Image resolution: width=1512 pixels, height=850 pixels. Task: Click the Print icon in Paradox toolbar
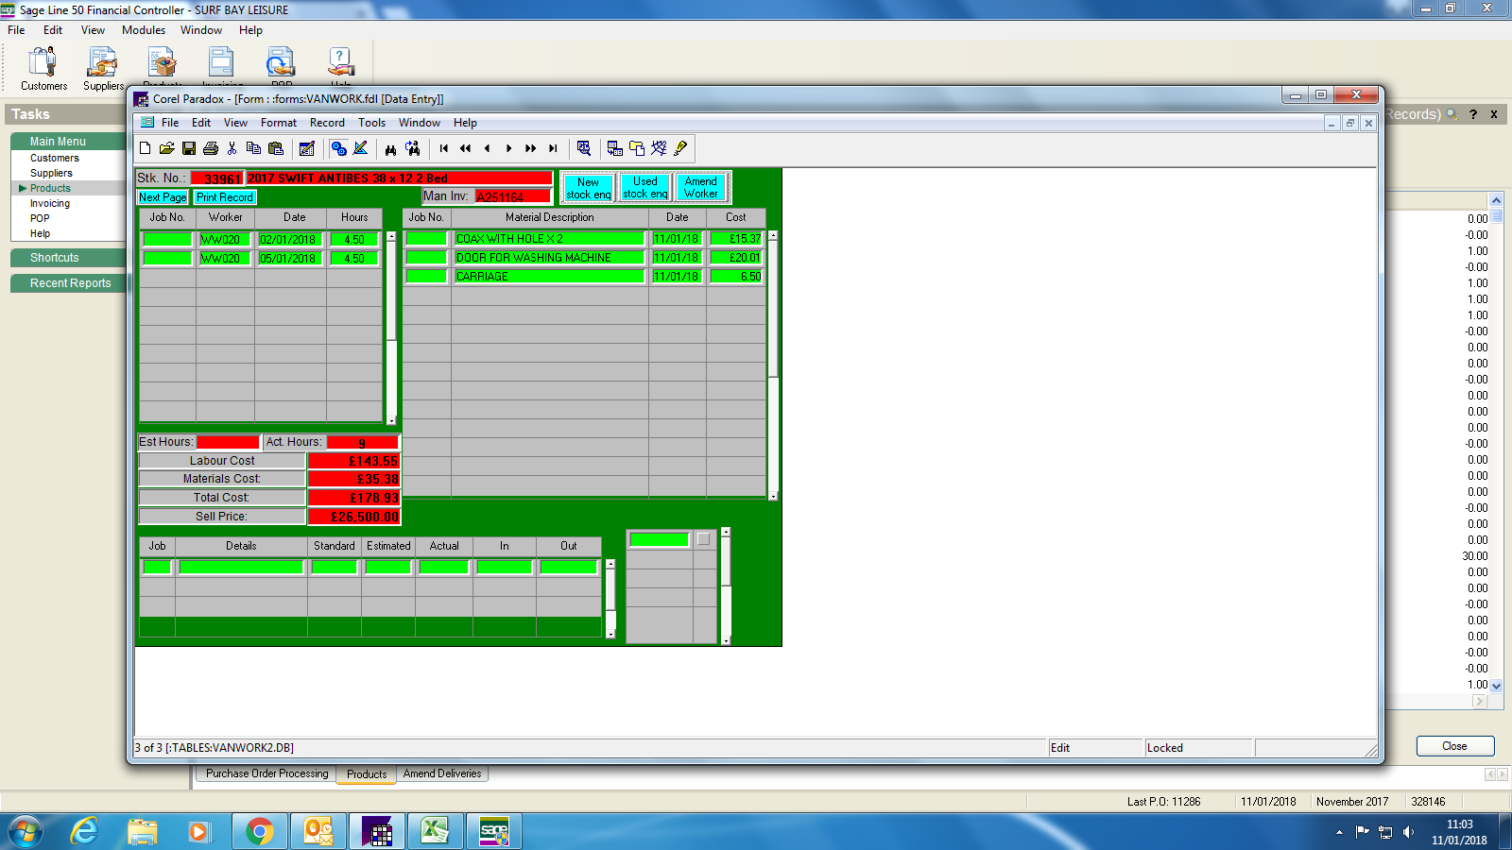(x=211, y=148)
